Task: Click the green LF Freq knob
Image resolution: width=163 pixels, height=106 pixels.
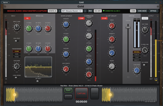Action: [x=29, y=28]
